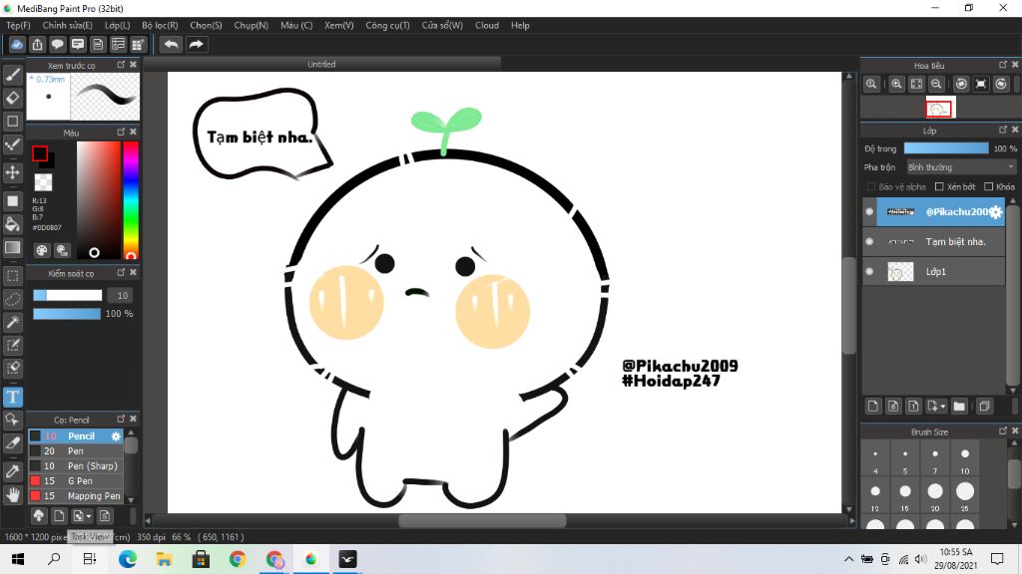Toggle visibility of the @Pikachu2009 layer
The image size is (1022, 574).
pos(869,211)
